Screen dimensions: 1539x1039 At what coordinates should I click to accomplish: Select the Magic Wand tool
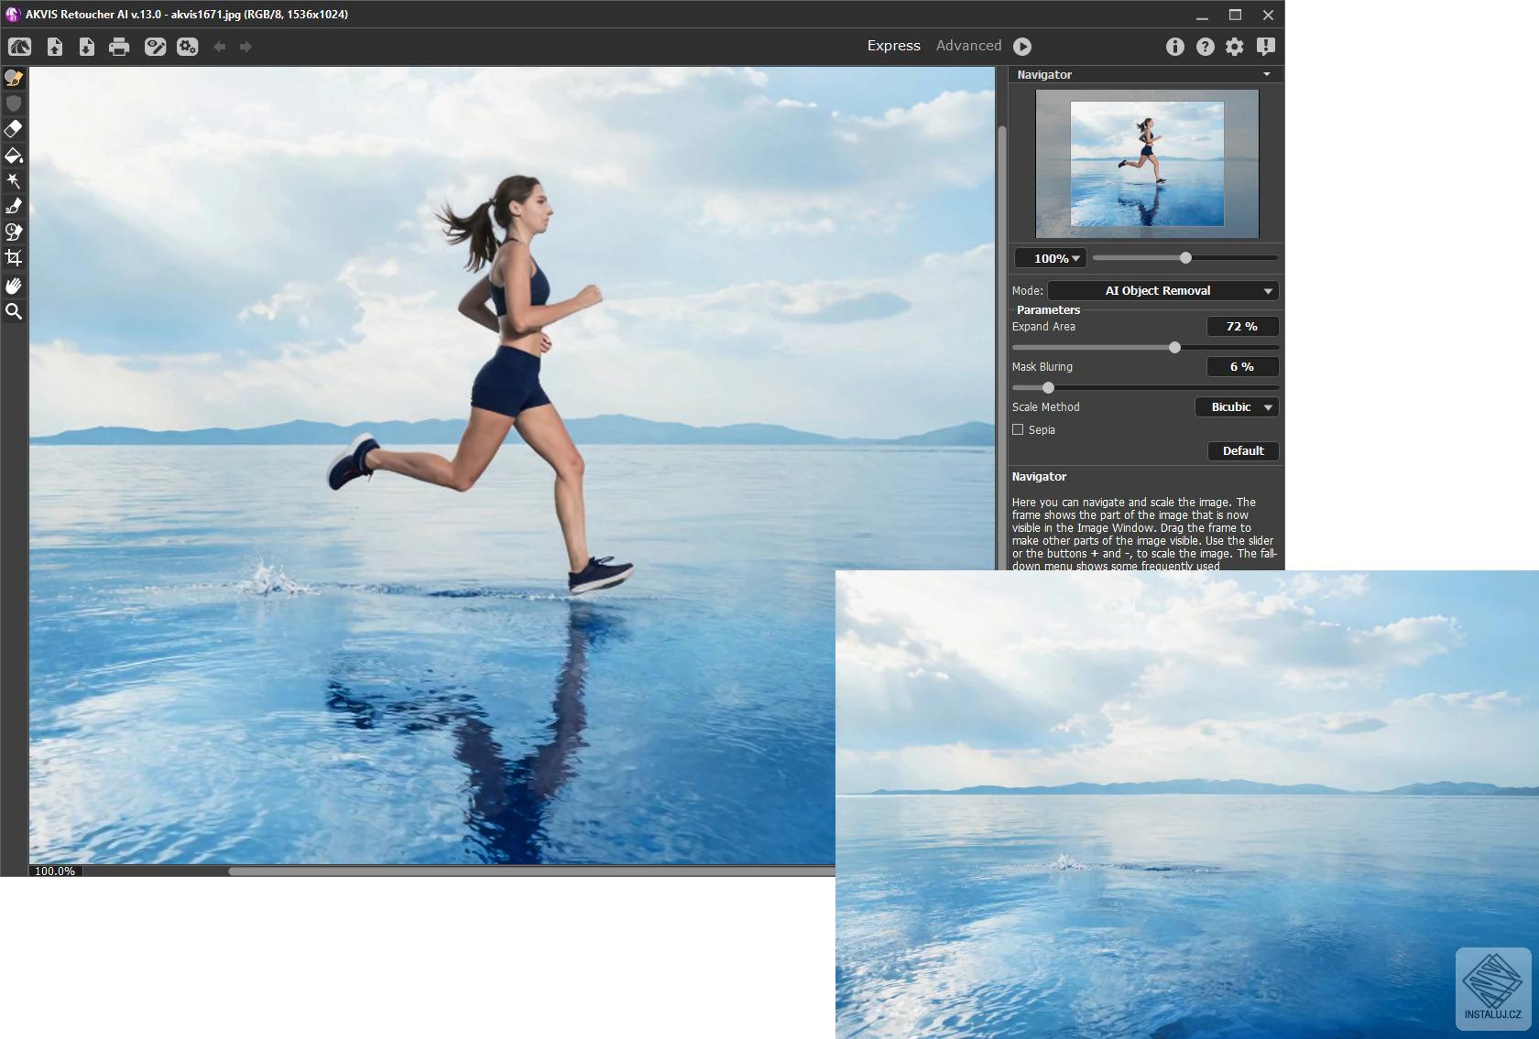tap(14, 180)
